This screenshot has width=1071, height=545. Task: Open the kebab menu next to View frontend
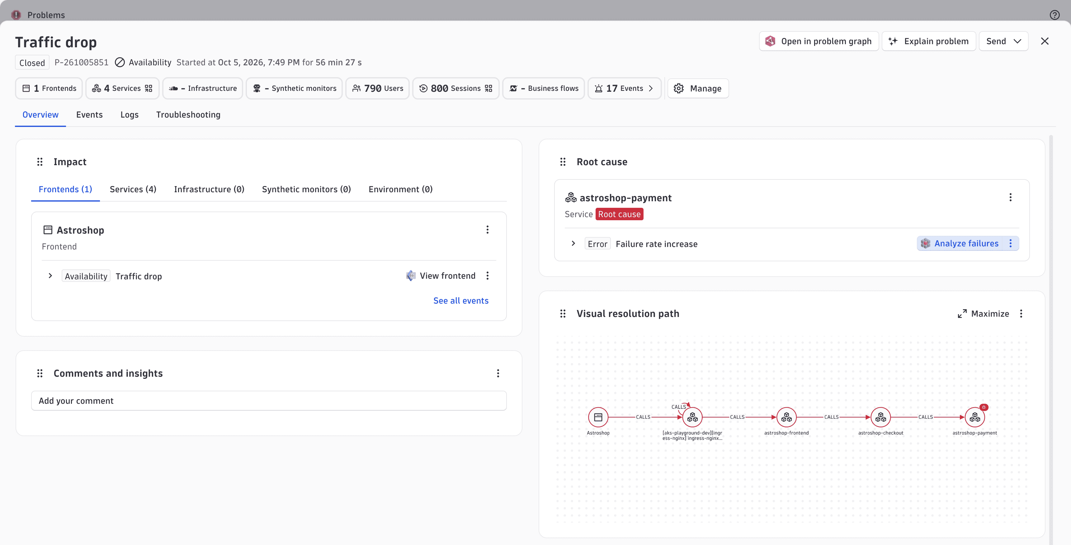[487, 276]
